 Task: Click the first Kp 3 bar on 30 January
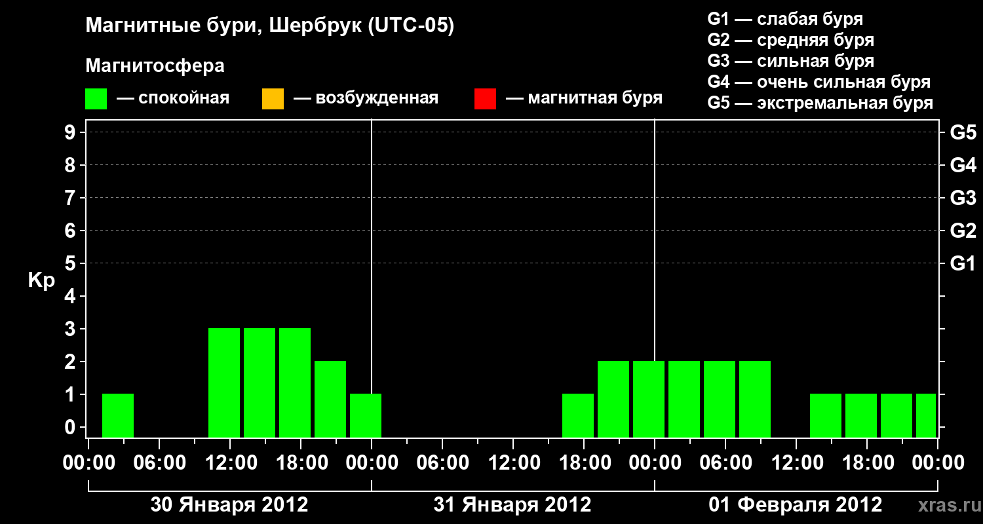point(224,383)
